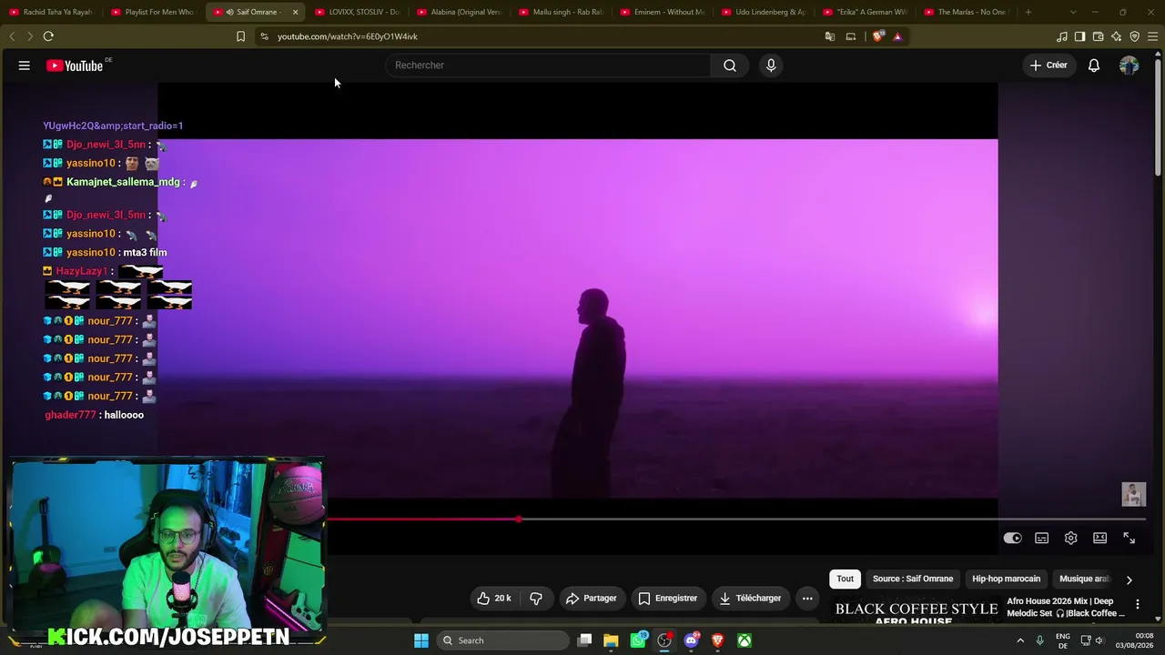Open the browser tab search dropdown
The height and width of the screenshot is (655, 1165).
pyautogui.click(x=1073, y=12)
